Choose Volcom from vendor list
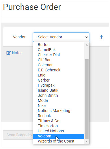Viewport: 110px width, 149px height. [x=59, y=136]
